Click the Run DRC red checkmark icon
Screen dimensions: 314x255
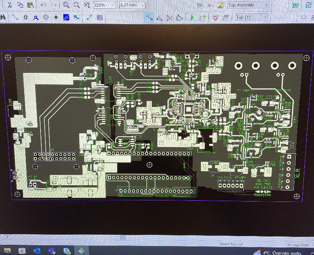pyautogui.click(x=215, y=17)
